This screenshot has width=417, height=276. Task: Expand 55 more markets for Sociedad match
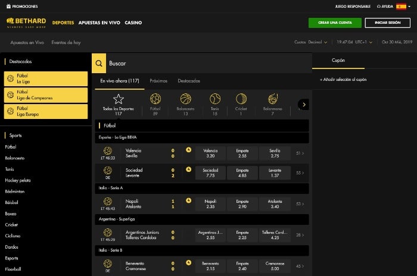tap(300, 173)
